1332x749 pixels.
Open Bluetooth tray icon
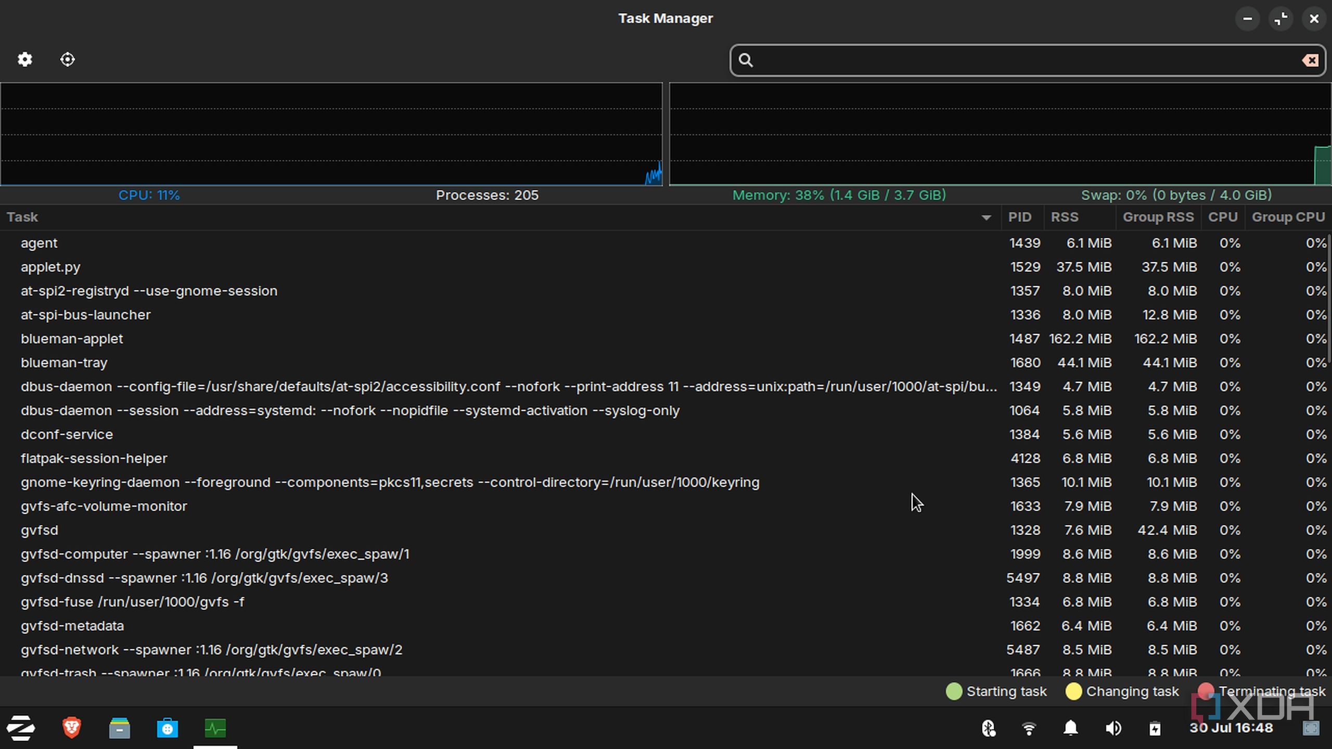tap(989, 728)
